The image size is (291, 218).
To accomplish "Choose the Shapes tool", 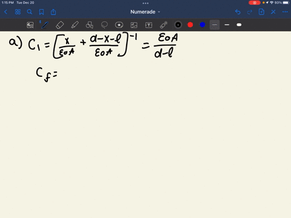I will point(90,25).
